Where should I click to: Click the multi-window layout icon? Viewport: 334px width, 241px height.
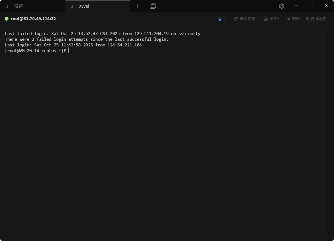(153, 6)
